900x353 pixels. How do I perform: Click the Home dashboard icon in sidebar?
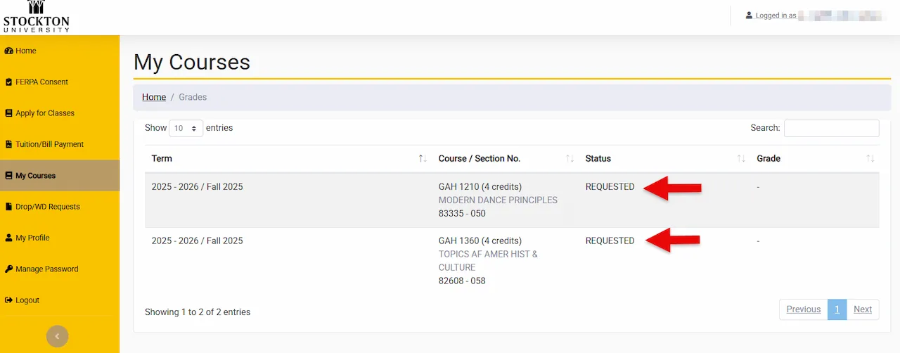[x=9, y=51]
